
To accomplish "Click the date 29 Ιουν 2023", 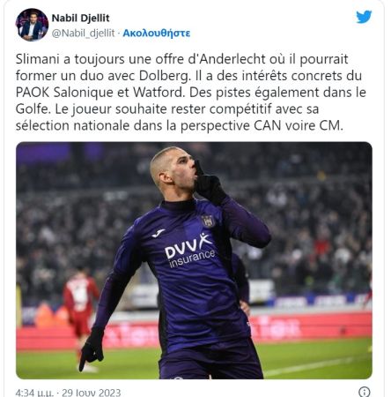I will pyautogui.click(x=92, y=393).
